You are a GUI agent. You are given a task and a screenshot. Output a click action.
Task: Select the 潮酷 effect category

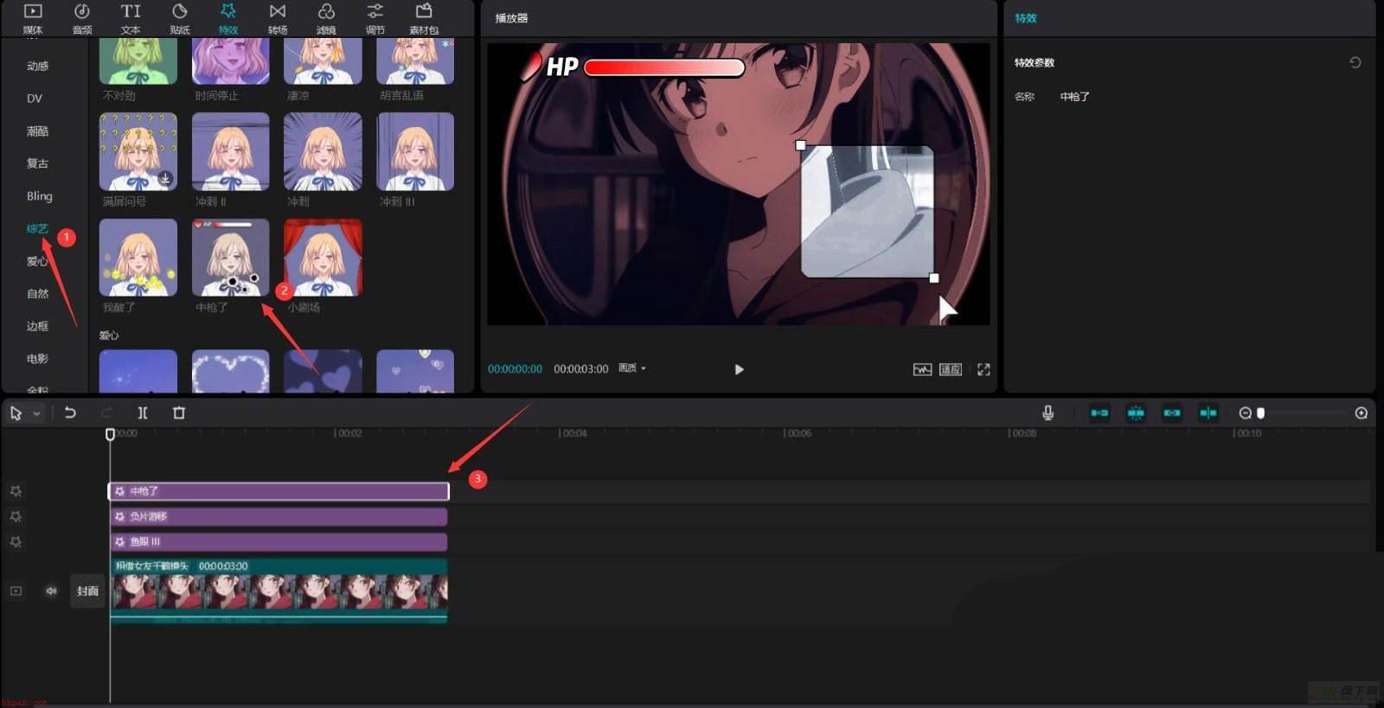(x=37, y=131)
